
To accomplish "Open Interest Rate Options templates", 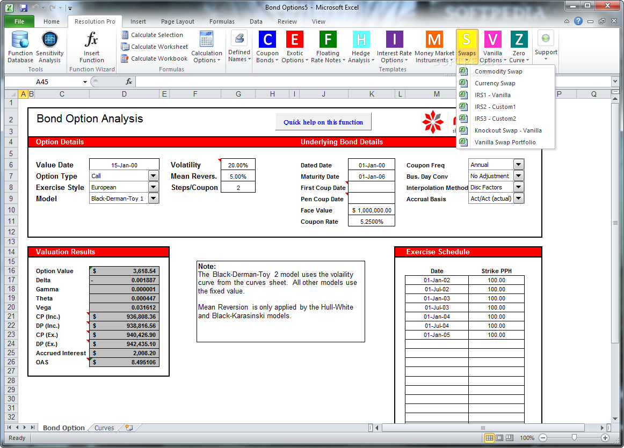I will pos(394,47).
